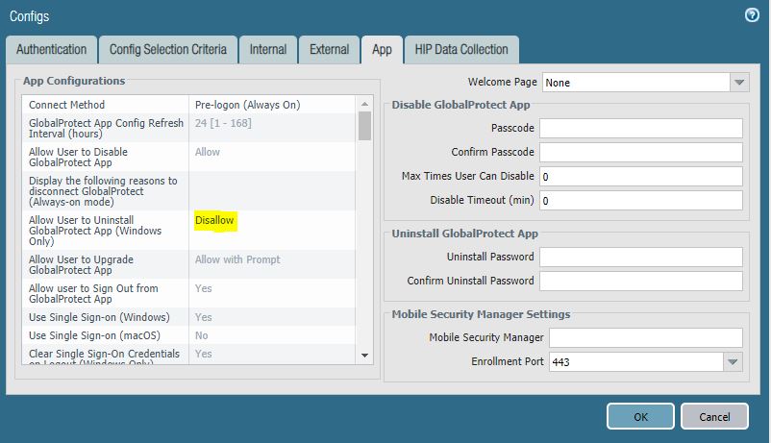Viewport: 771px width, 443px height.
Task: Select the Clear Single Sign-On Credentials row label
Action: [104, 357]
